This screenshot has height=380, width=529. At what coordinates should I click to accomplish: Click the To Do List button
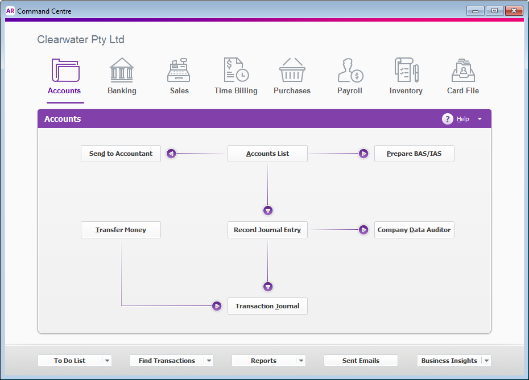pyautogui.click(x=69, y=361)
